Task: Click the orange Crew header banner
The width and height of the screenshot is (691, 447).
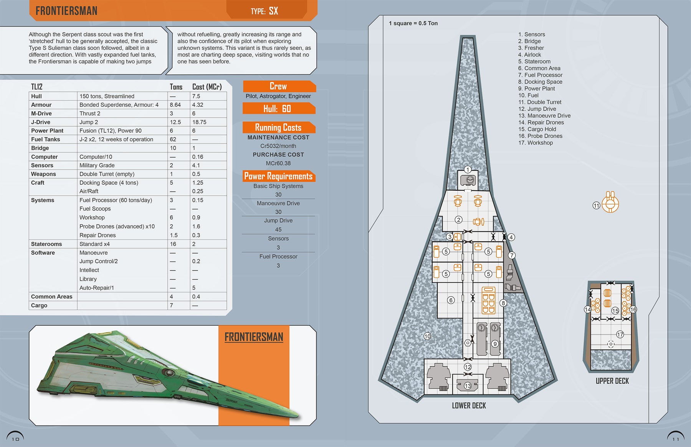Action: click(279, 86)
